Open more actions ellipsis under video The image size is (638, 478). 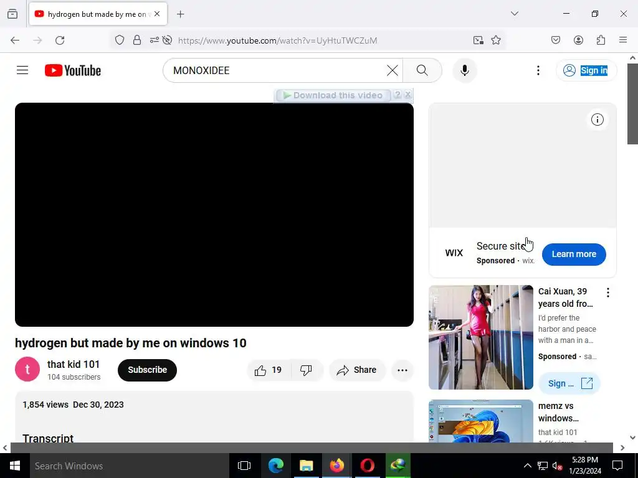pyautogui.click(x=402, y=370)
